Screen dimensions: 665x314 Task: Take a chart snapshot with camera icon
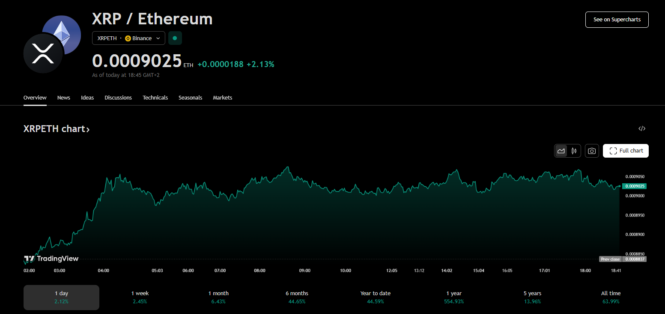tap(592, 151)
